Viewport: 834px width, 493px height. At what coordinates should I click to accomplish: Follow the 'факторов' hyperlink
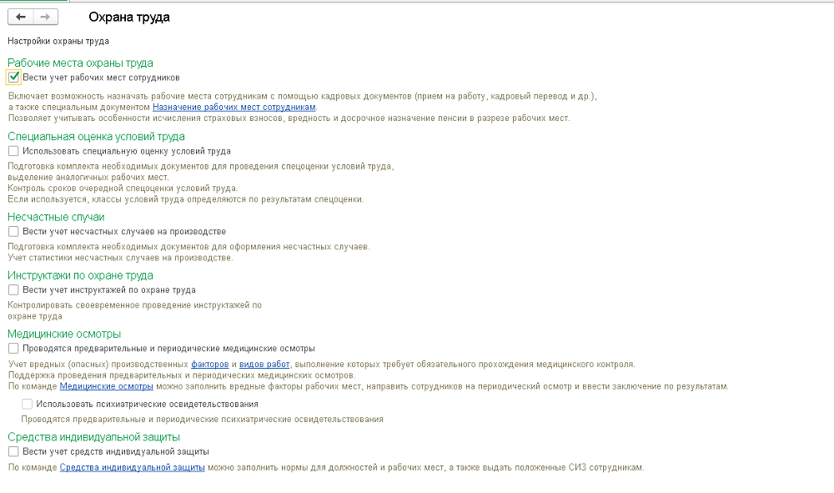click(x=209, y=365)
